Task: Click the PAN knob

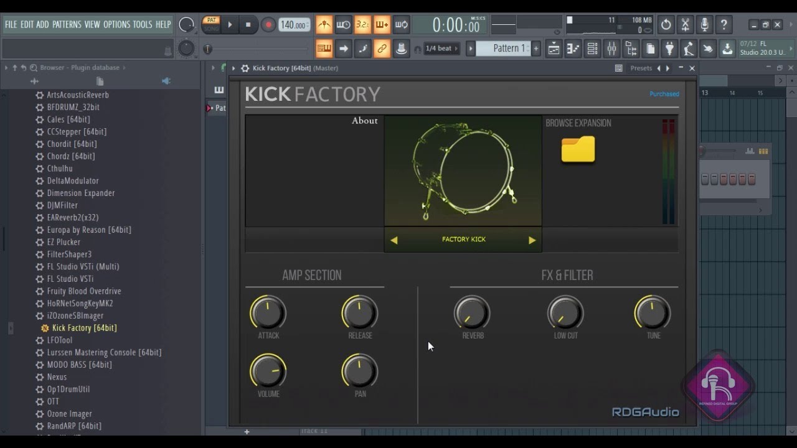Action: [360, 371]
